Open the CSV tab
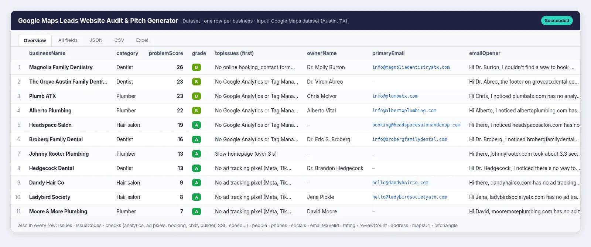591x247 pixels. coord(119,40)
